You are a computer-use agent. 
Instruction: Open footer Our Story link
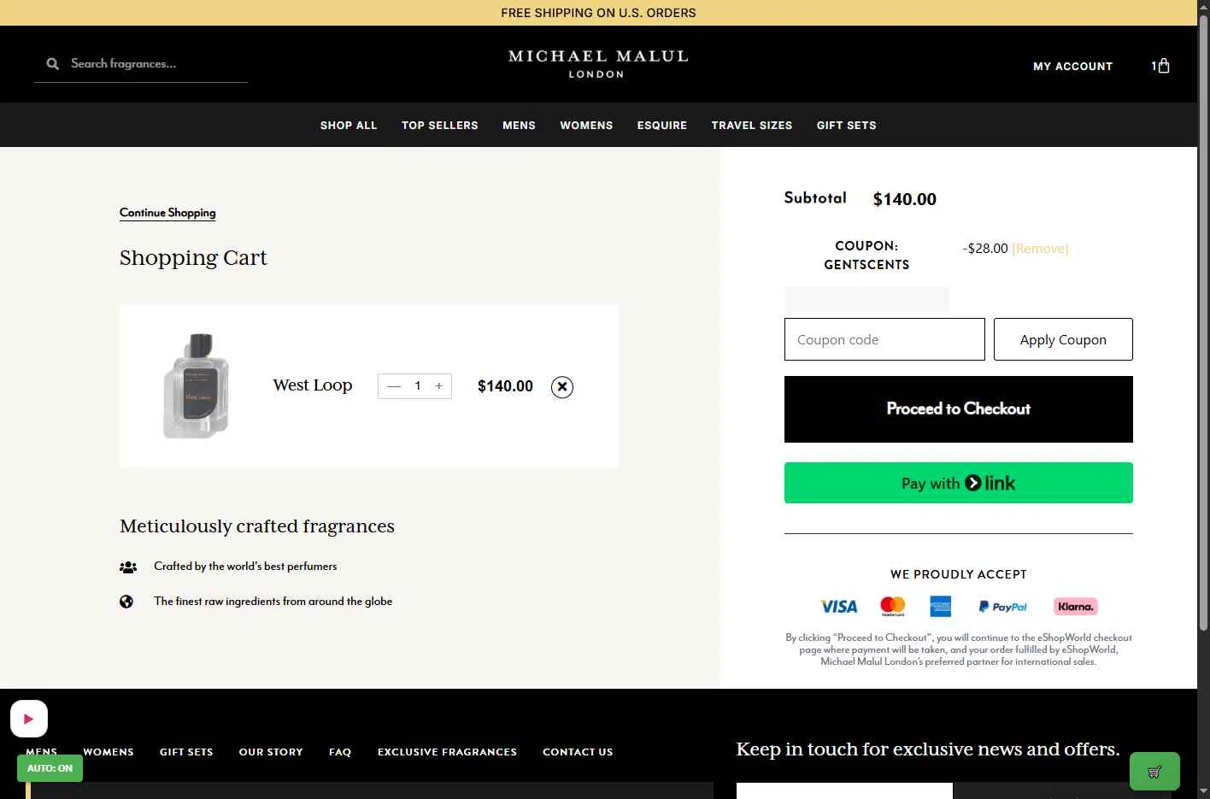pos(271,752)
